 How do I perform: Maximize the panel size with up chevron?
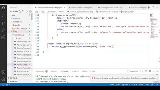click(x=154, y=71)
